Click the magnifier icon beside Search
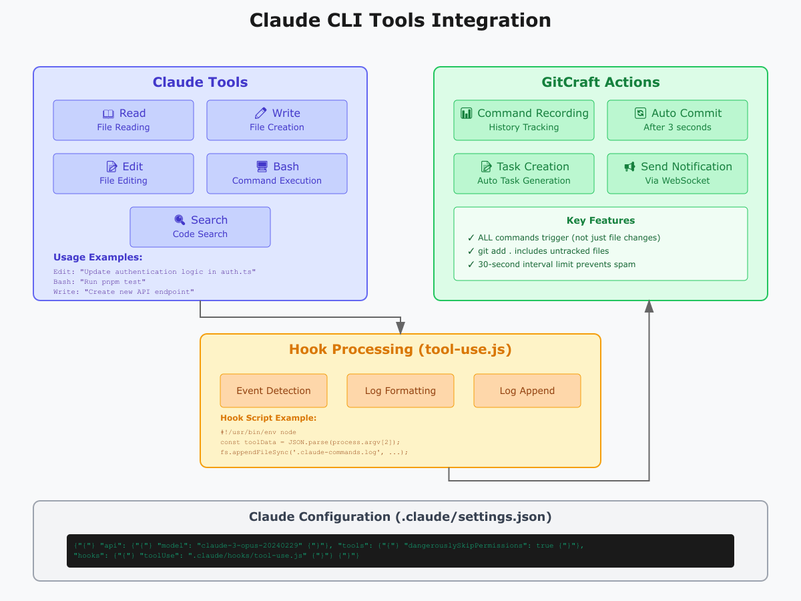This screenshot has height=601, width=801. point(180,220)
